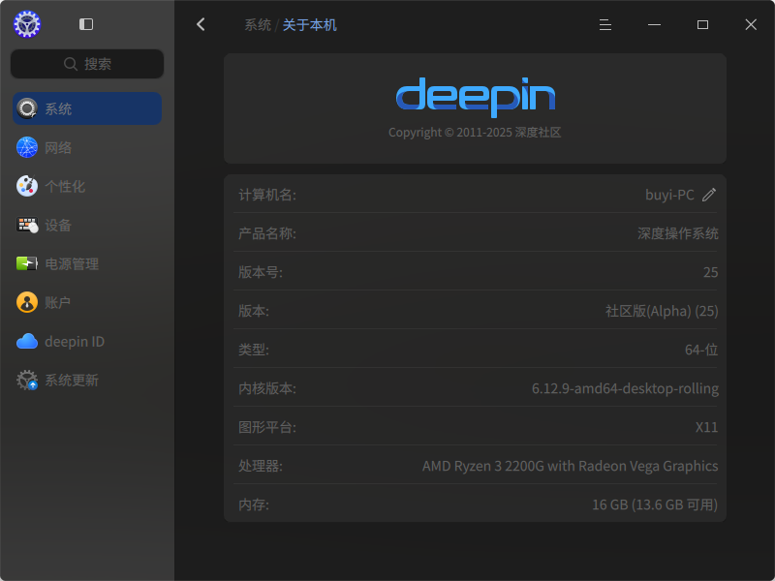The width and height of the screenshot is (775, 581).
Task: Click the 系统 gear icon in sidebar
Action: coord(27,108)
